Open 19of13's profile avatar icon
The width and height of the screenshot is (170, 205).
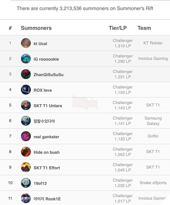26,183
